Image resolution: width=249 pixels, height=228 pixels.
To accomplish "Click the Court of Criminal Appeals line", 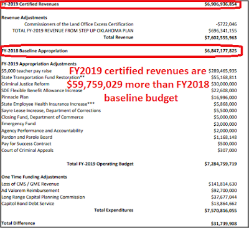I will click(27, 150).
